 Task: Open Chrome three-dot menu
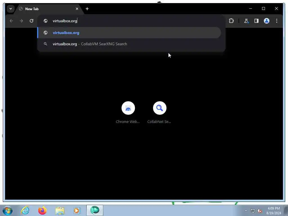pyautogui.click(x=277, y=21)
